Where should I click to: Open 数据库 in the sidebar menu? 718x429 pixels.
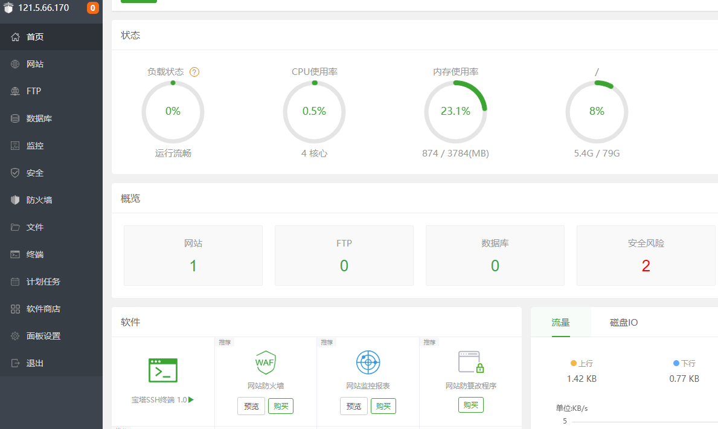(51, 118)
